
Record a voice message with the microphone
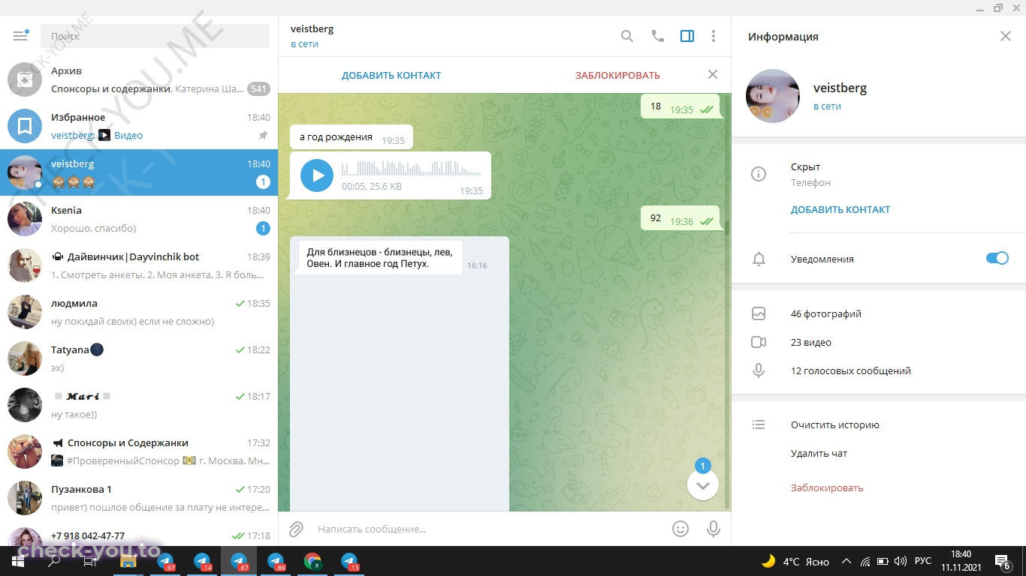[x=714, y=529]
